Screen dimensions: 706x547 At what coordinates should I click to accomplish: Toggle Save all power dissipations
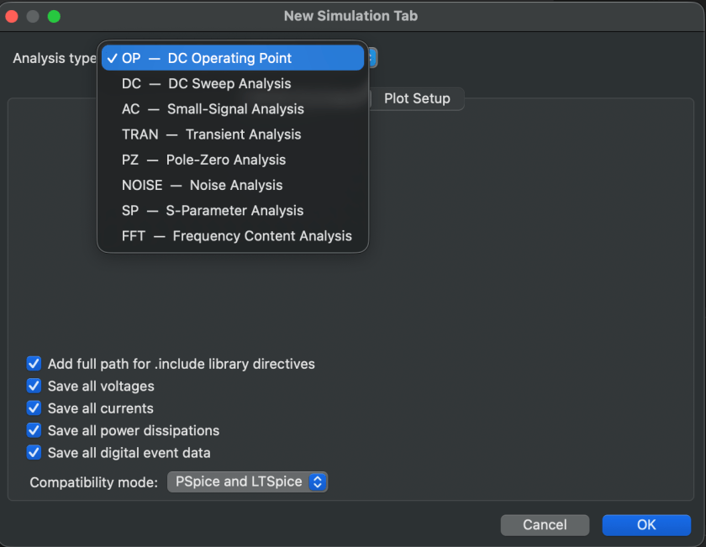[34, 430]
